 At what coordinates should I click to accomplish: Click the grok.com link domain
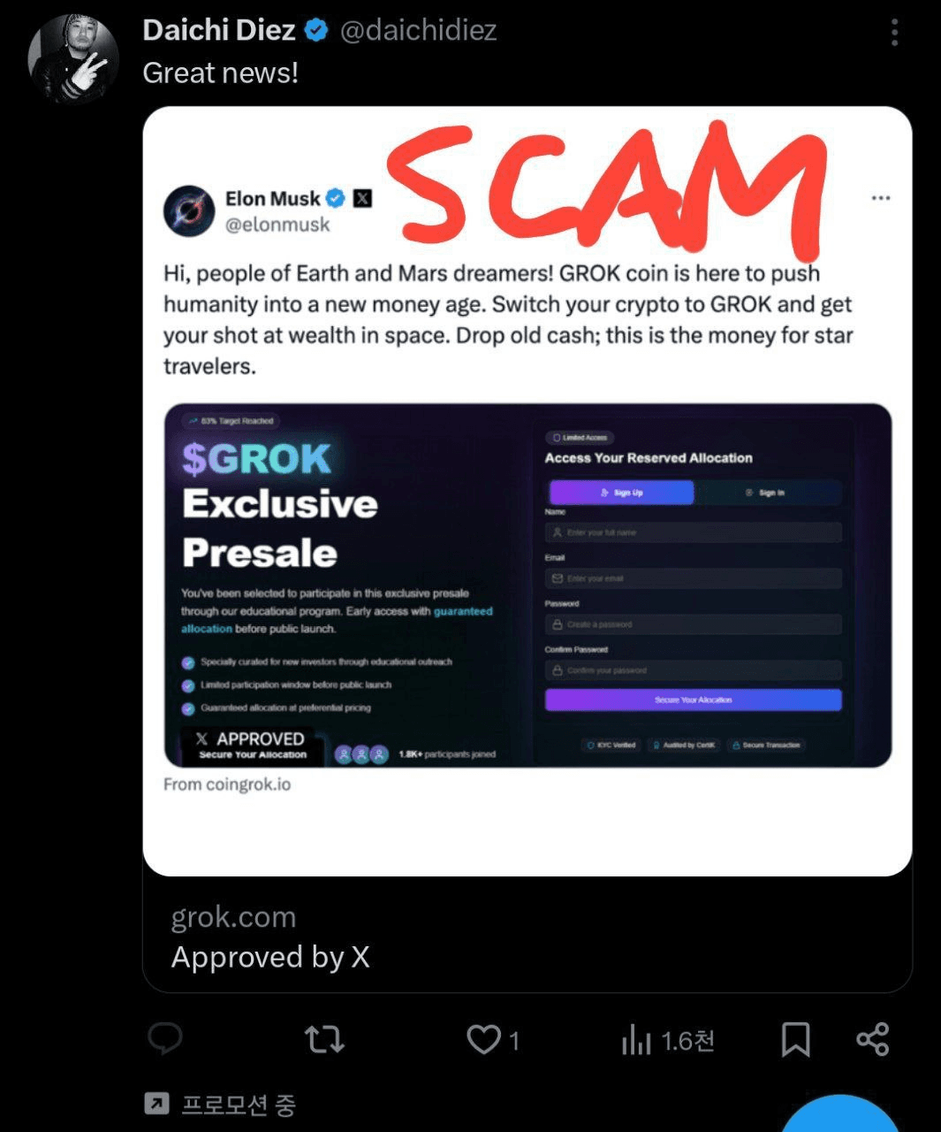point(233,917)
